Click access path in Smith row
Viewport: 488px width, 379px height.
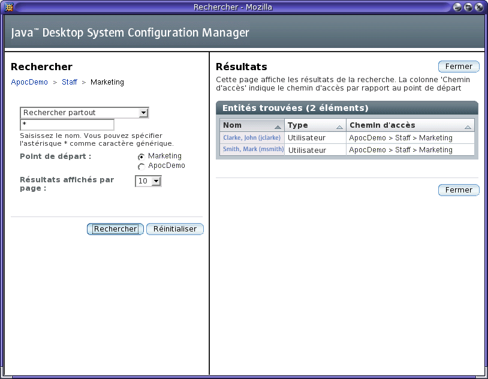click(400, 150)
